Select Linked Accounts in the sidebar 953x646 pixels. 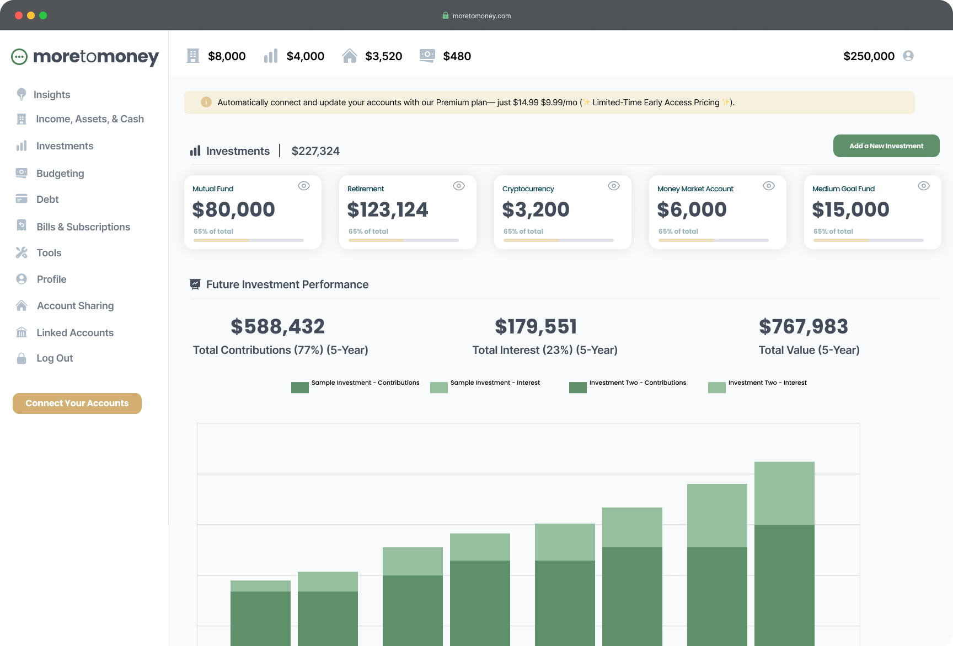(75, 333)
